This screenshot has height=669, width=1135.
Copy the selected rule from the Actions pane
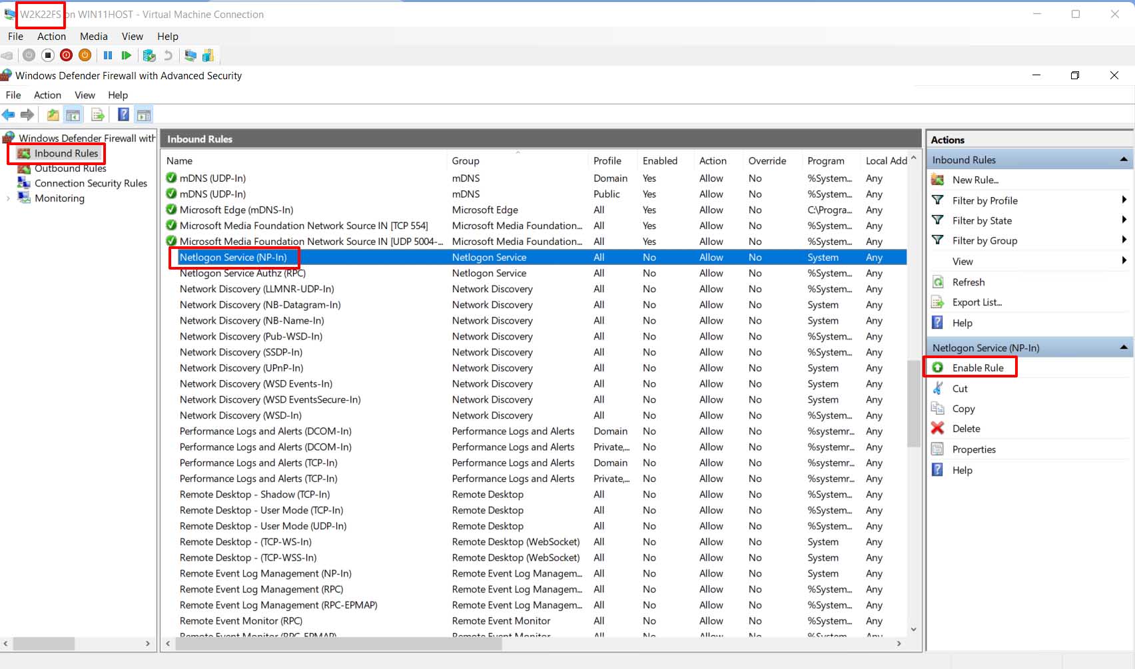click(x=964, y=409)
